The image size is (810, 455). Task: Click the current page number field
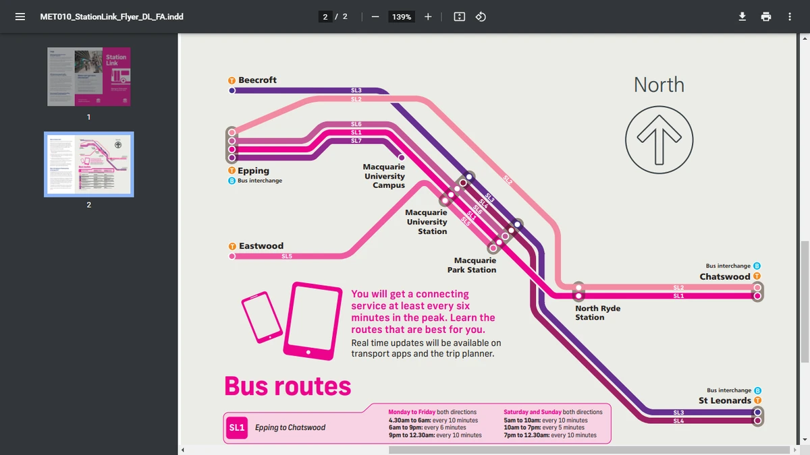[325, 16]
